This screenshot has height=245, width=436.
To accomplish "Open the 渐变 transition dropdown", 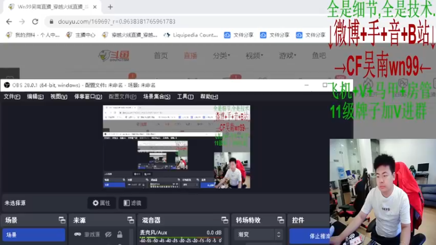I will (x=258, y=235).
